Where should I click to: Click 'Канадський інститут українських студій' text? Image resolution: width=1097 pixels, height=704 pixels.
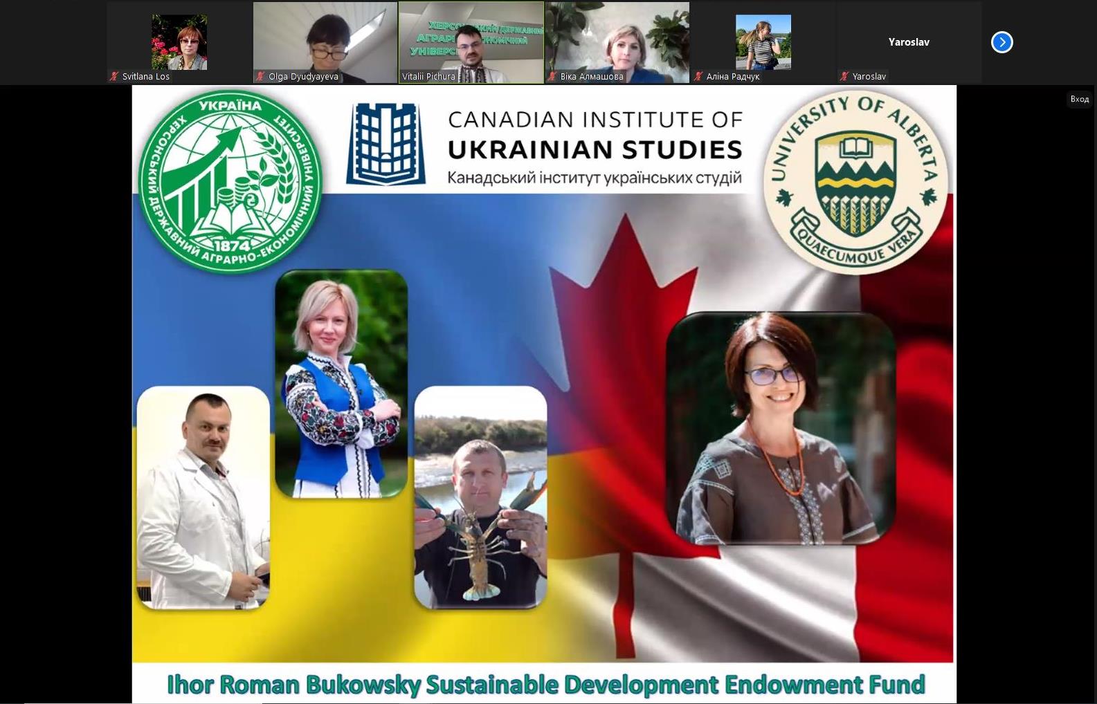595,178
